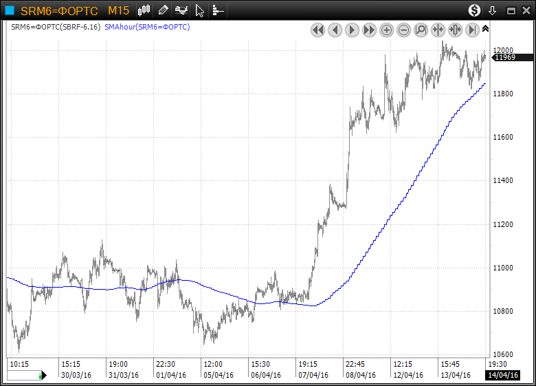Collapse the navigation toolbar with double chevron
536x386 pixels.
coord(485,28)
